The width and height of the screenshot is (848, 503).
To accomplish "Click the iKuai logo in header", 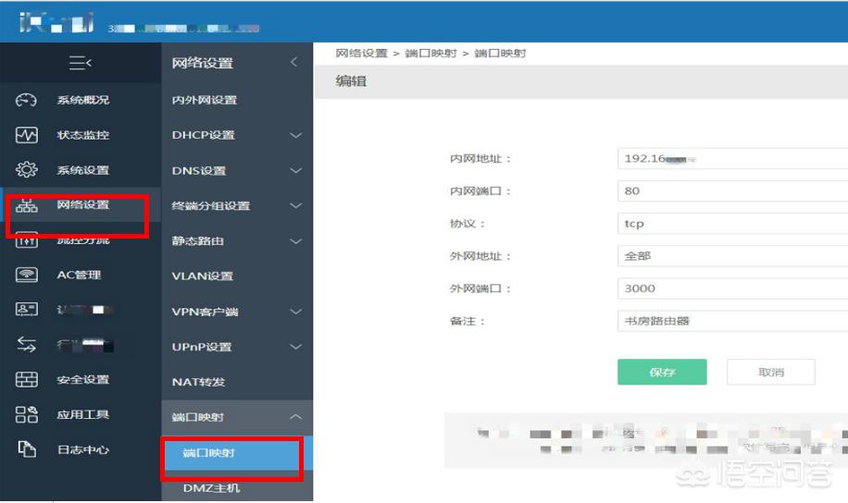I will click(x=56, y=22).
